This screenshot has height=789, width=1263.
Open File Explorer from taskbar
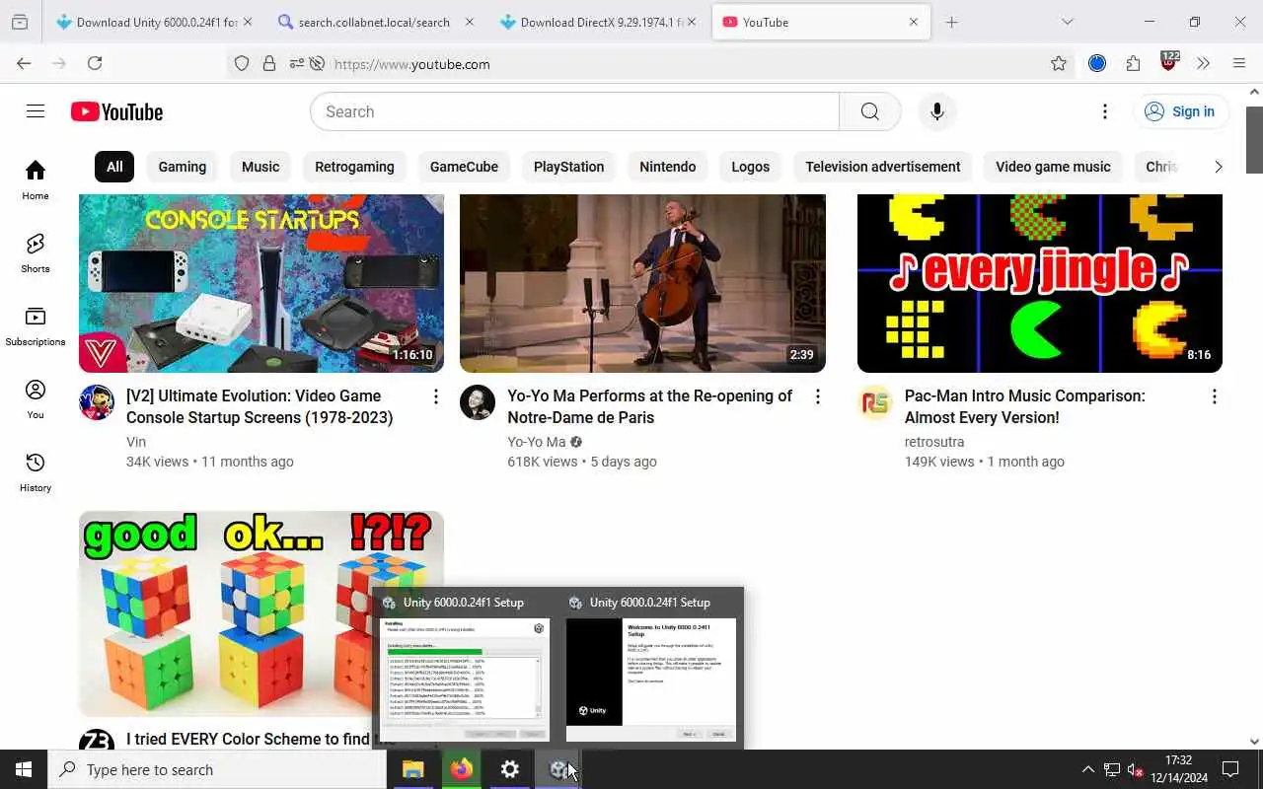coord(412,769)
